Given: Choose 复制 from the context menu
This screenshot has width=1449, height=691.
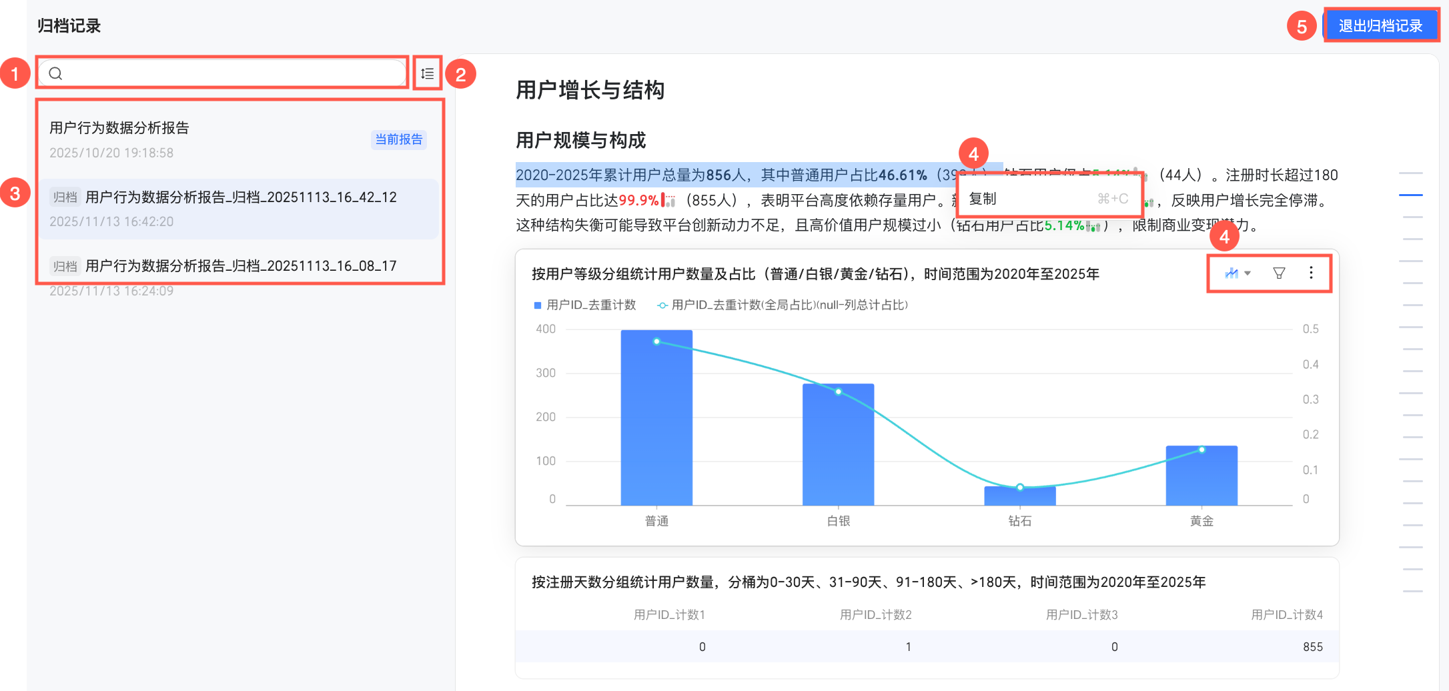Looking at the screenshot, I should pyautogui.click(x=1049, y=198).
